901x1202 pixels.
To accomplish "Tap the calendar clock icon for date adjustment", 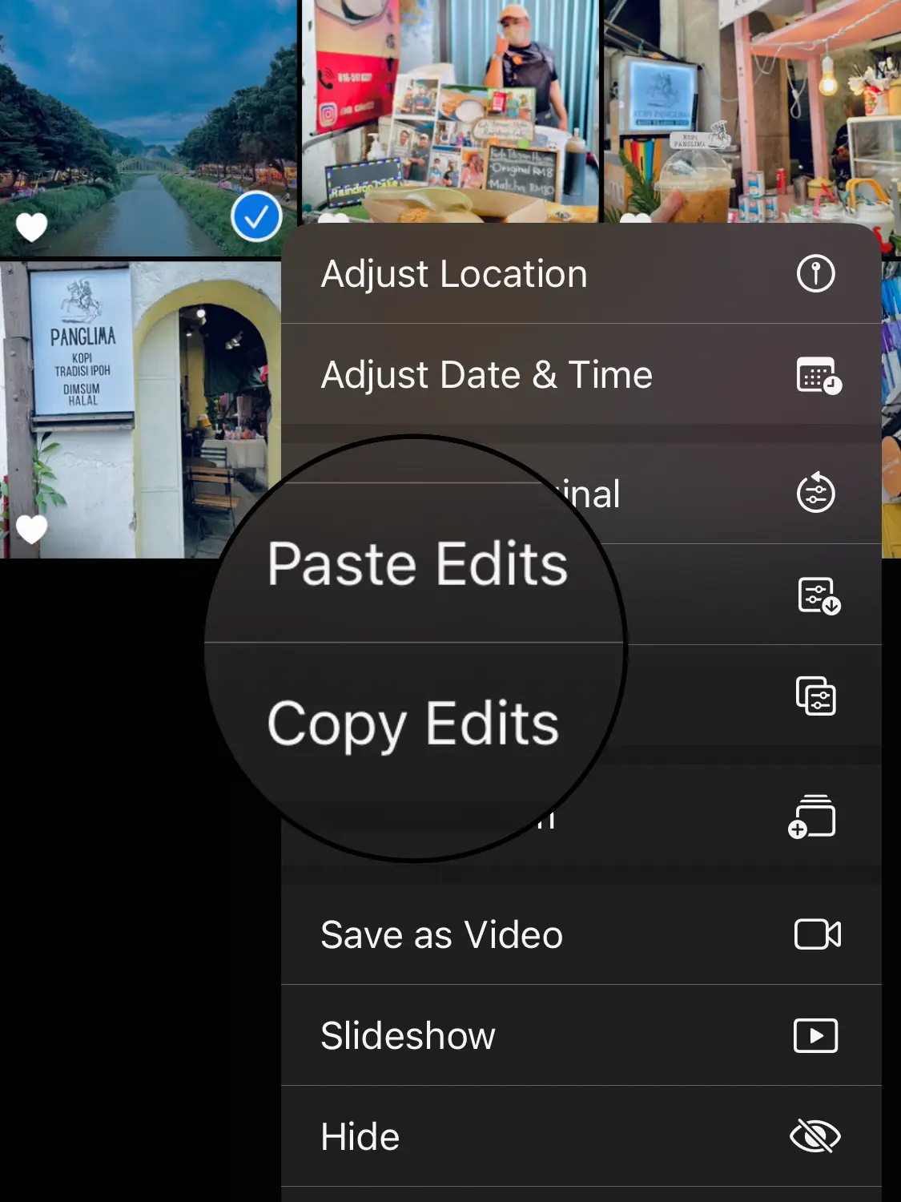I will tap(818, 375).
